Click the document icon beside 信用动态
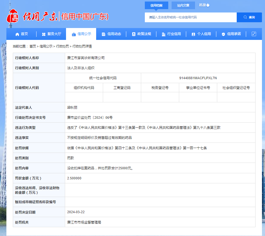The width and height of the screenshot is (265, 236). (x=103, y=34)
